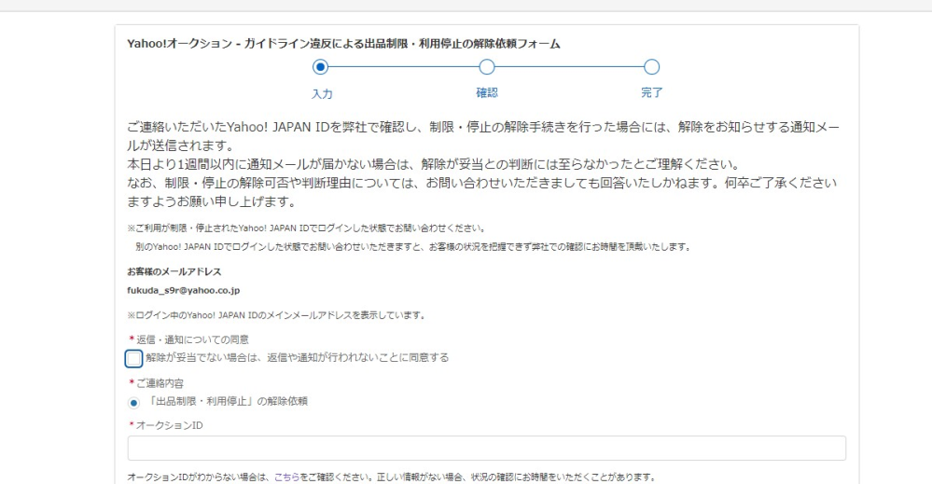The image size is (932, 484).
Task: Click the ご連絡内容 label
Action: click(160, 383)
